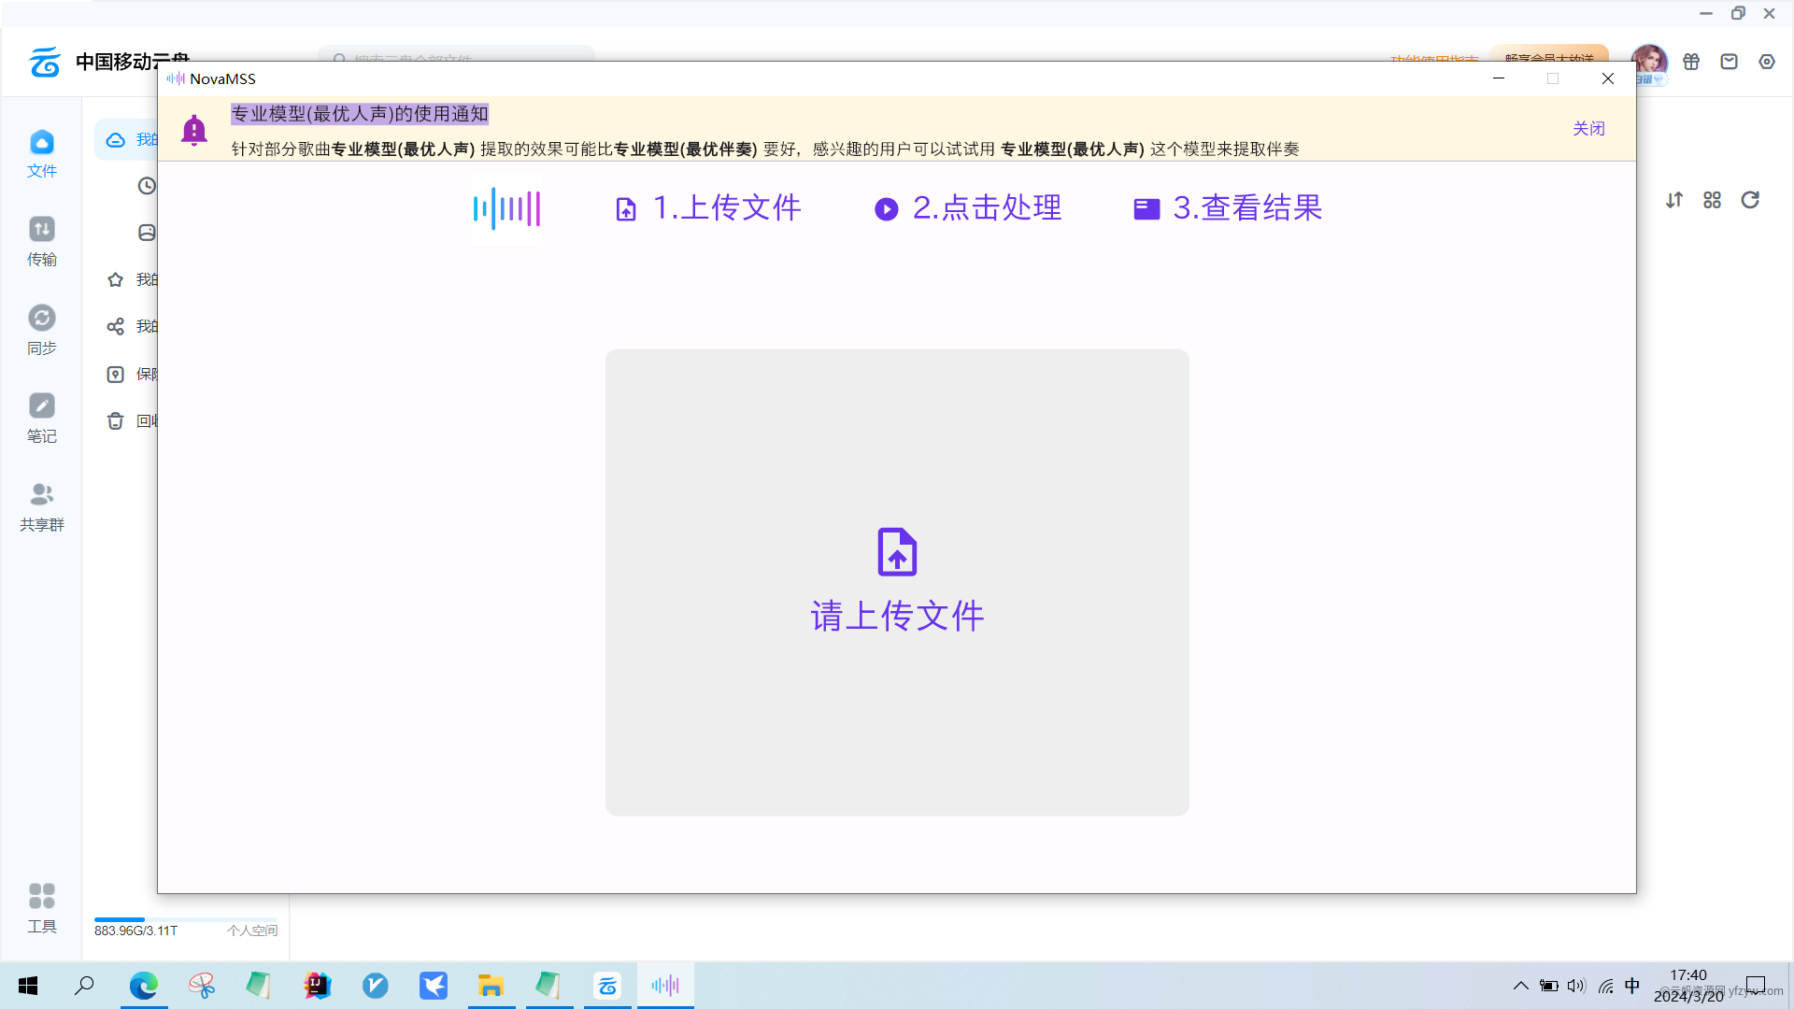Screen dimensions: 1794x1009
Task: Click the upload file icon in drop area
Action: [897, 551]
